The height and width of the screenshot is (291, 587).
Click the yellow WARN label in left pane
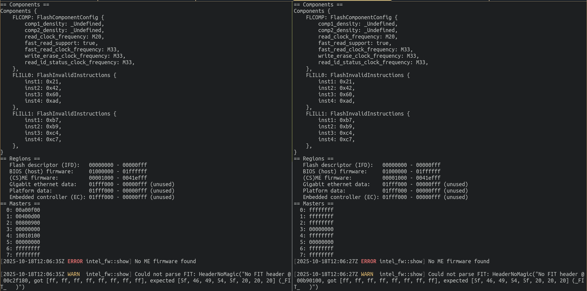pos(73,274)
